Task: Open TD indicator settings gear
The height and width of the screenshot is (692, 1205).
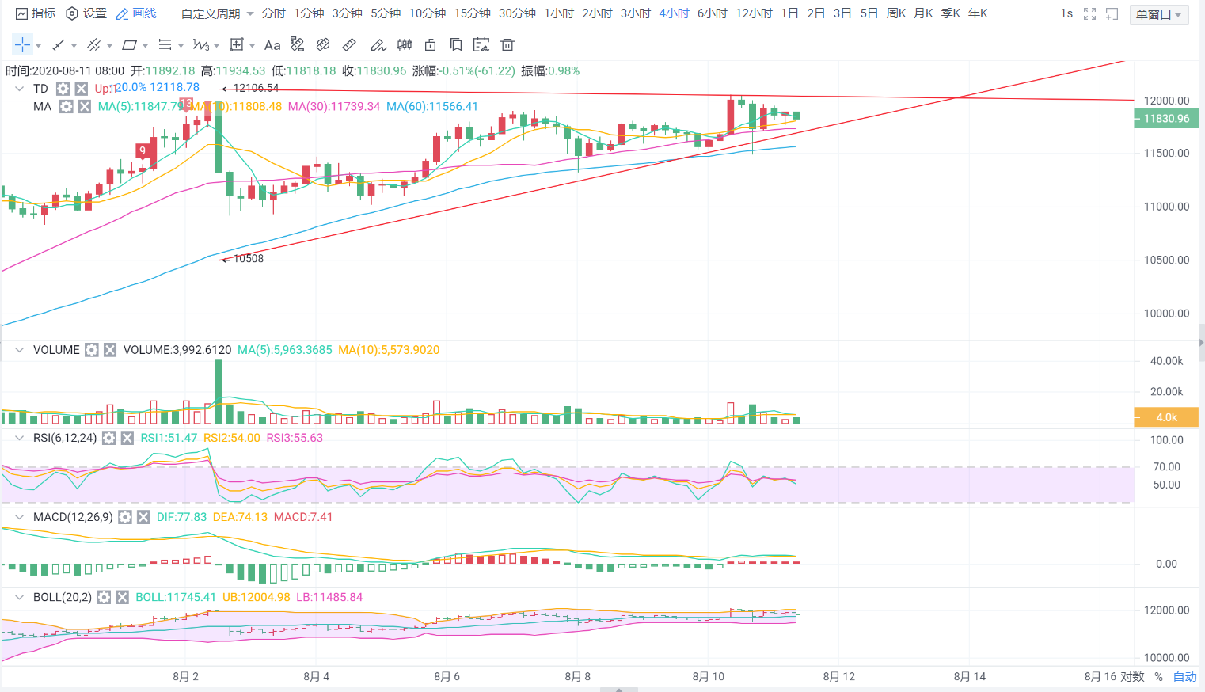Action: click(x=63, y=89)
